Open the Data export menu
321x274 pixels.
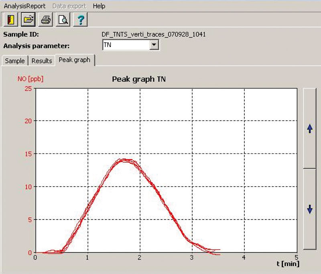coord(69,6)
